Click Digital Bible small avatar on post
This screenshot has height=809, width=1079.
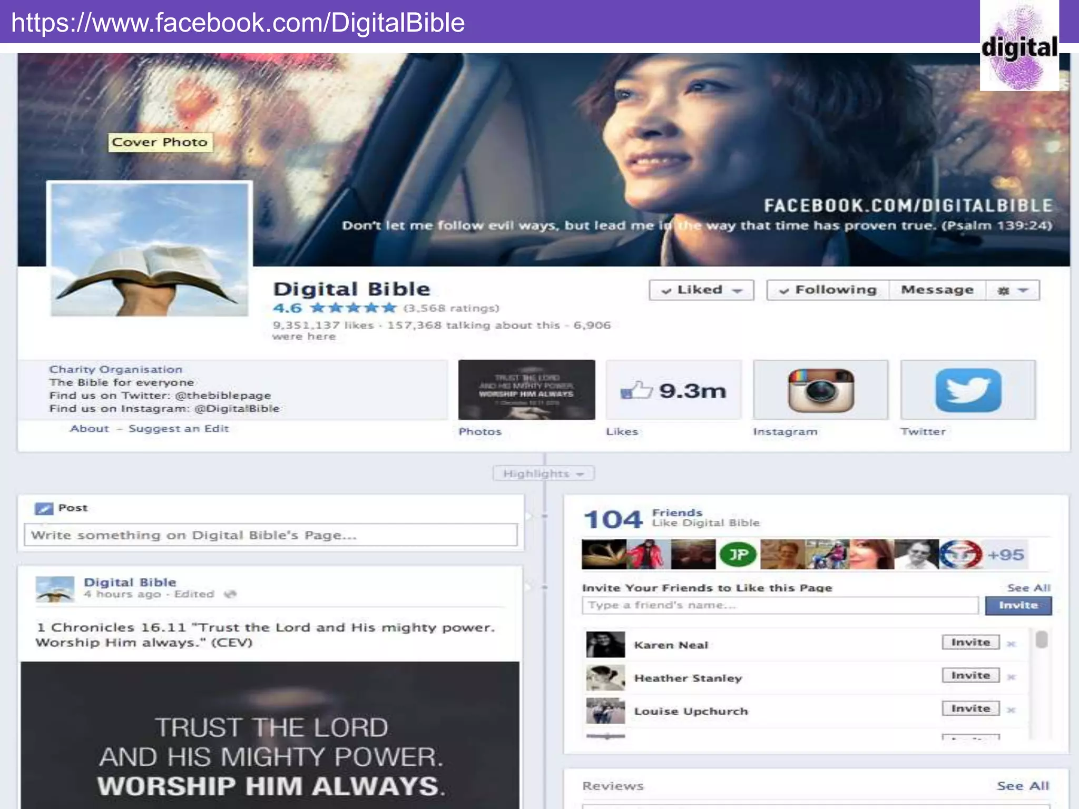click(x=55, y=589)
